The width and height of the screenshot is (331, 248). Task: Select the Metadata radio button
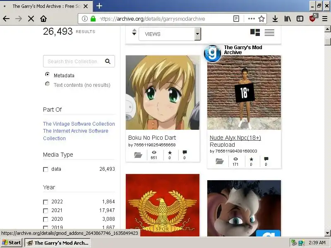pos(47,74)
